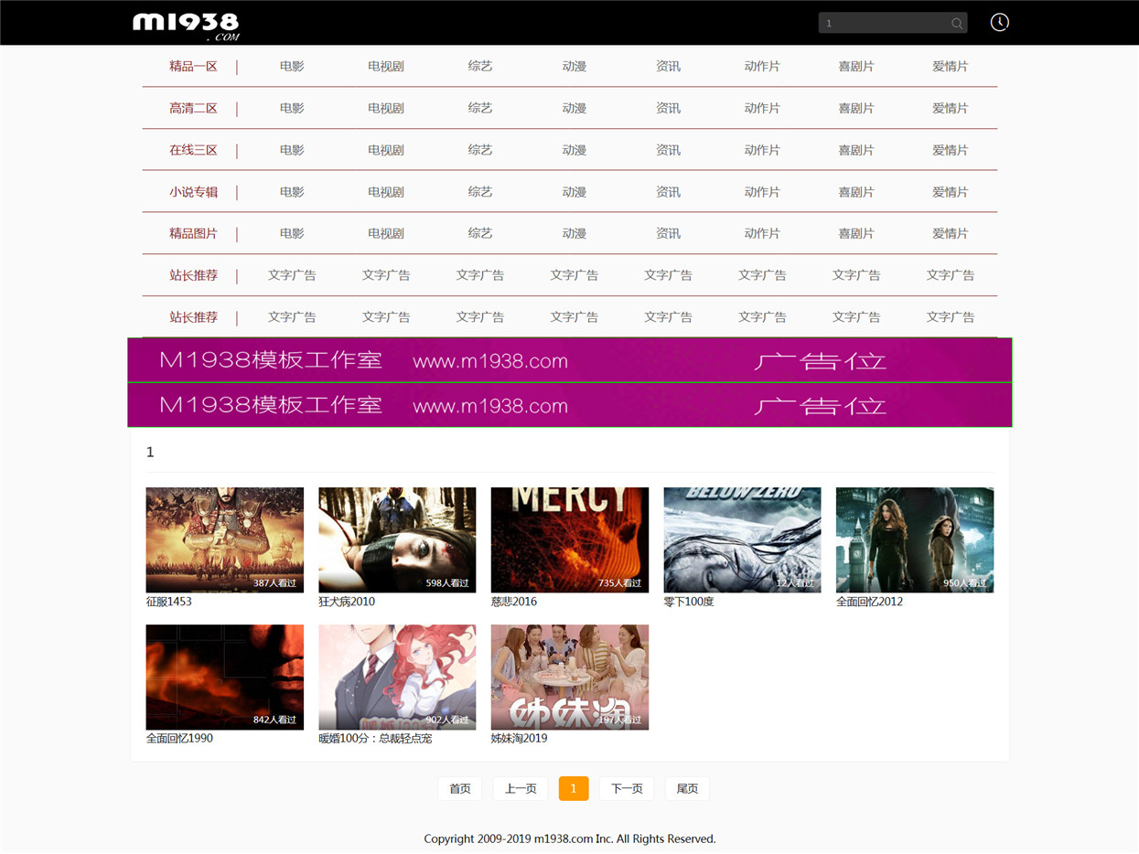The height and width of the screenshot is (854, 1139).
Task: Select 动漫 in the 高清二区 row
Action: pos(575,108)
